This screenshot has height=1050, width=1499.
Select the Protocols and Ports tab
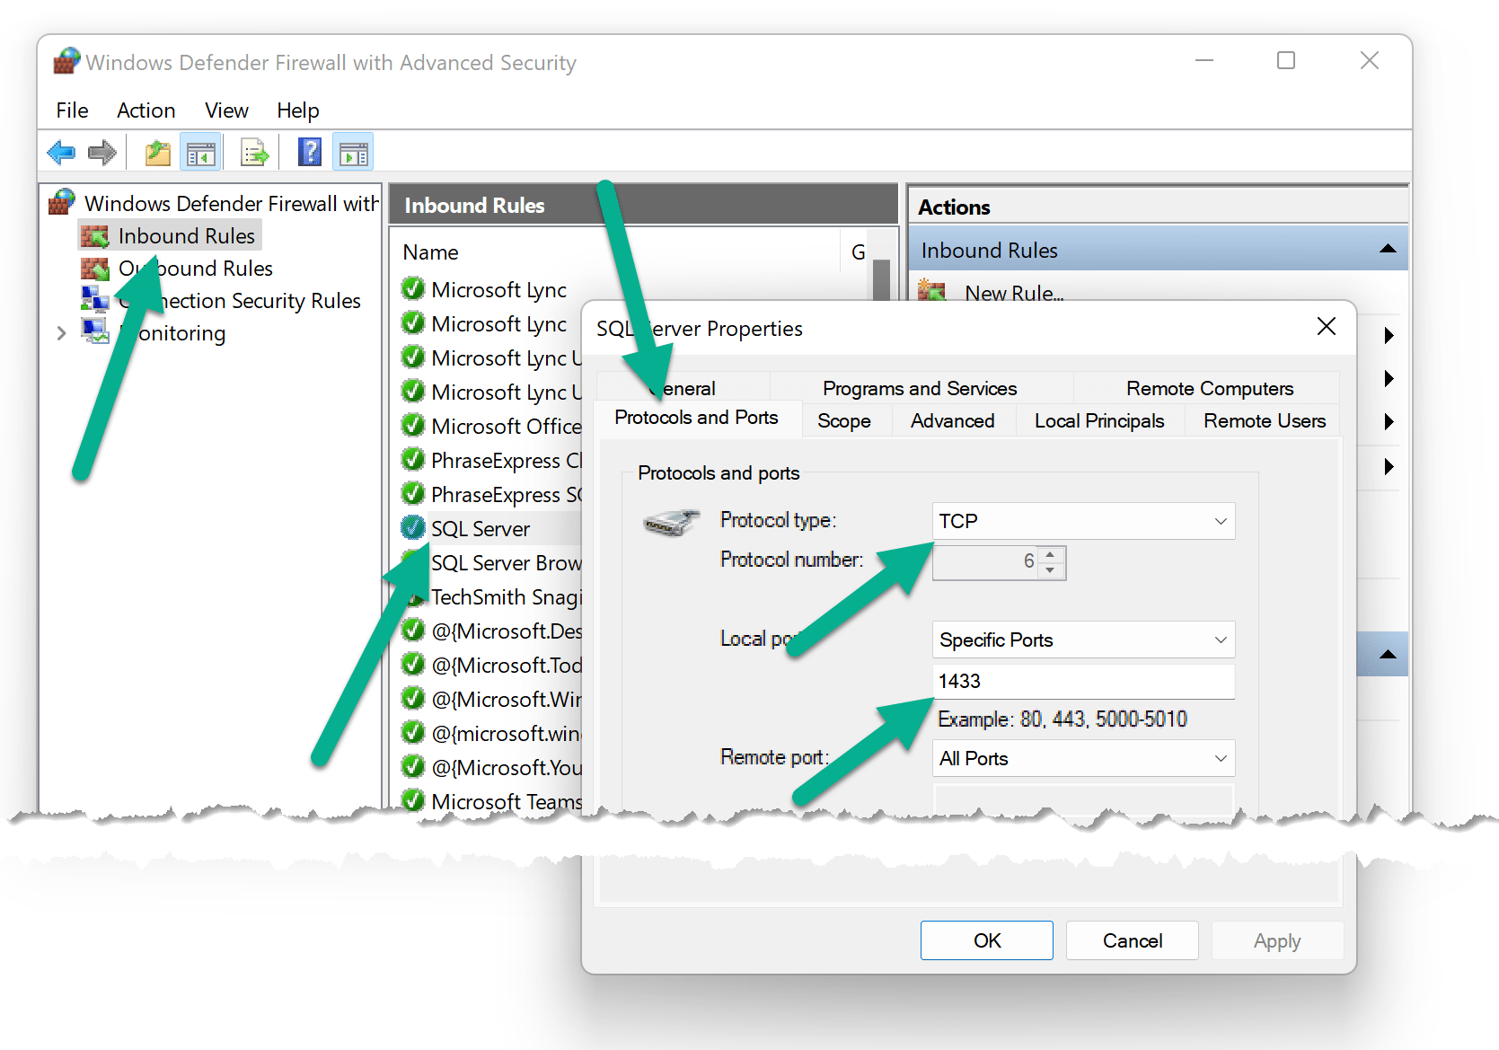point(696,418)
